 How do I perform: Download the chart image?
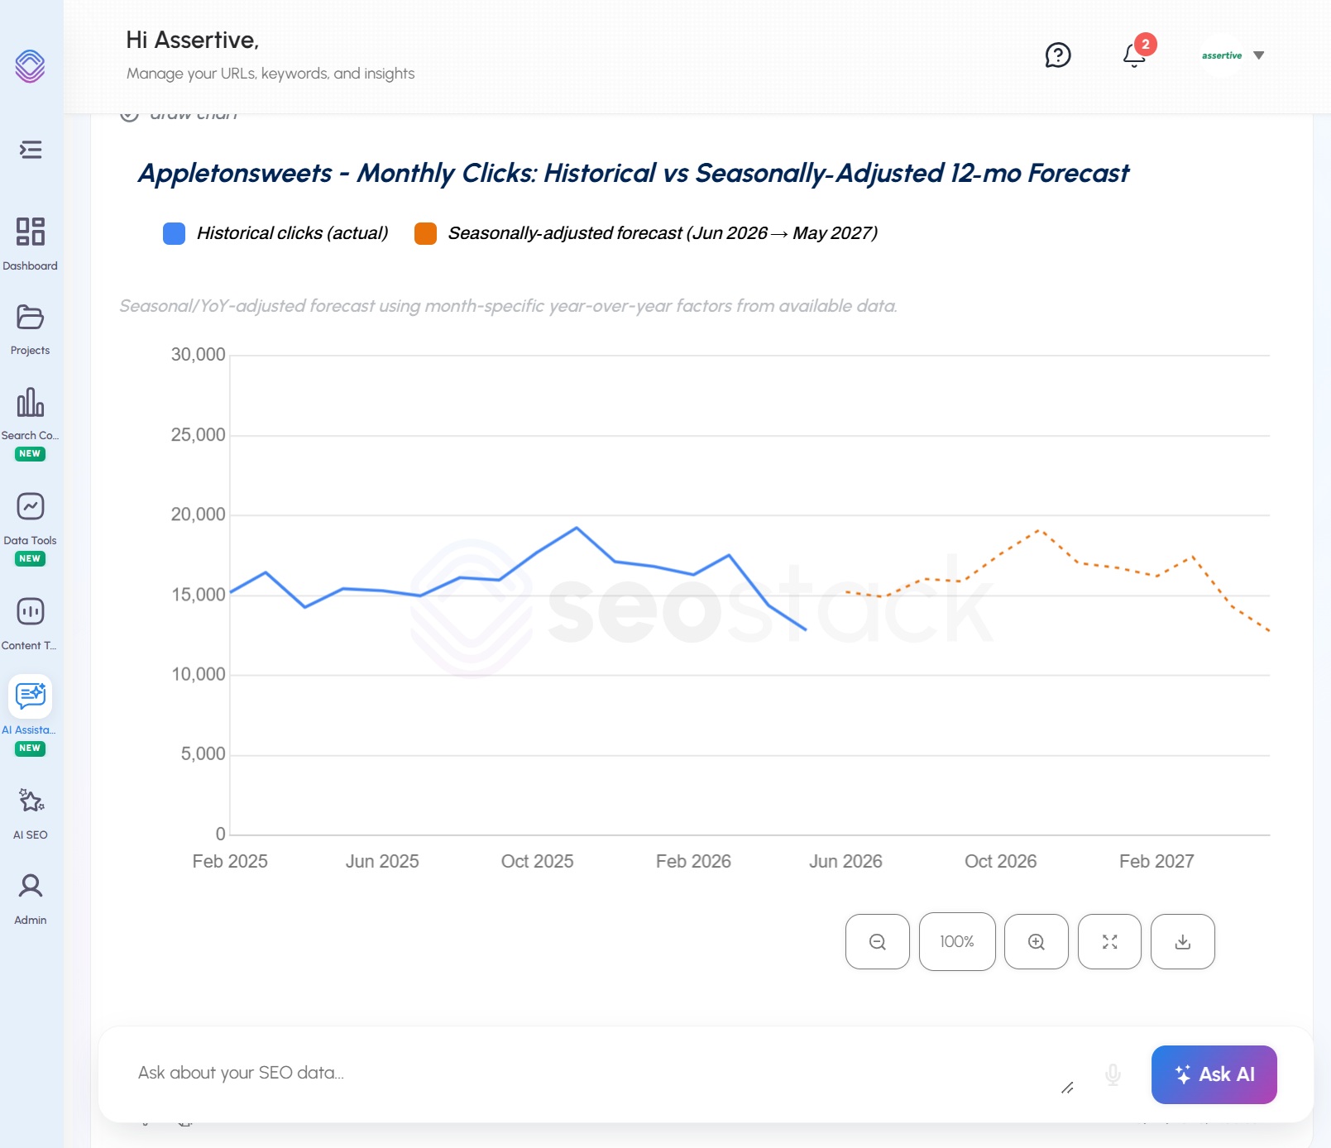pyautogui.click(x=1183, y=941)
